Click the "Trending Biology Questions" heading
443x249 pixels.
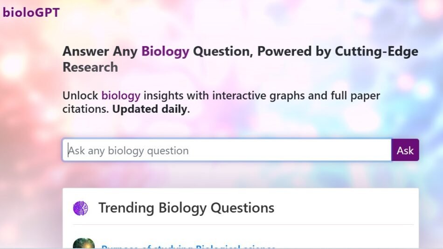click(x=186, y=207)
